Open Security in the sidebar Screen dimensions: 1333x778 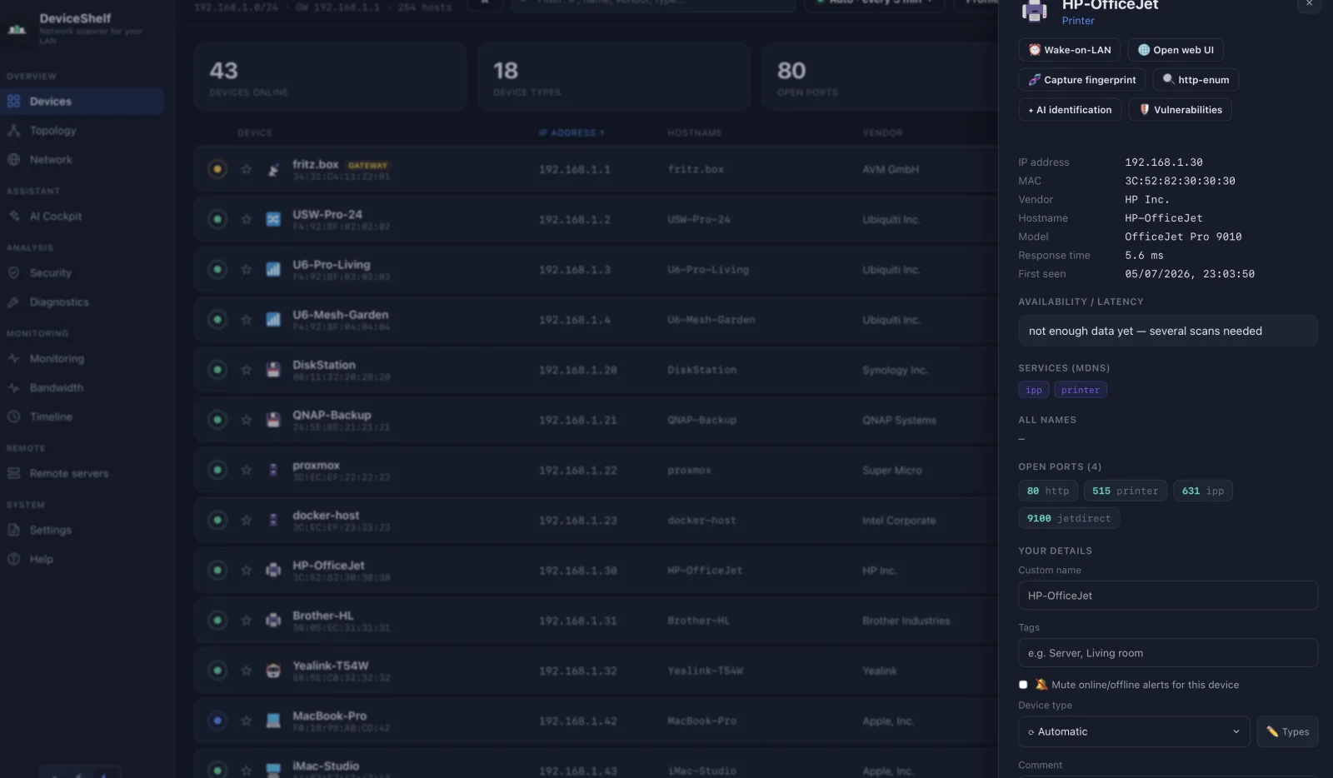(x=82, y=273)
